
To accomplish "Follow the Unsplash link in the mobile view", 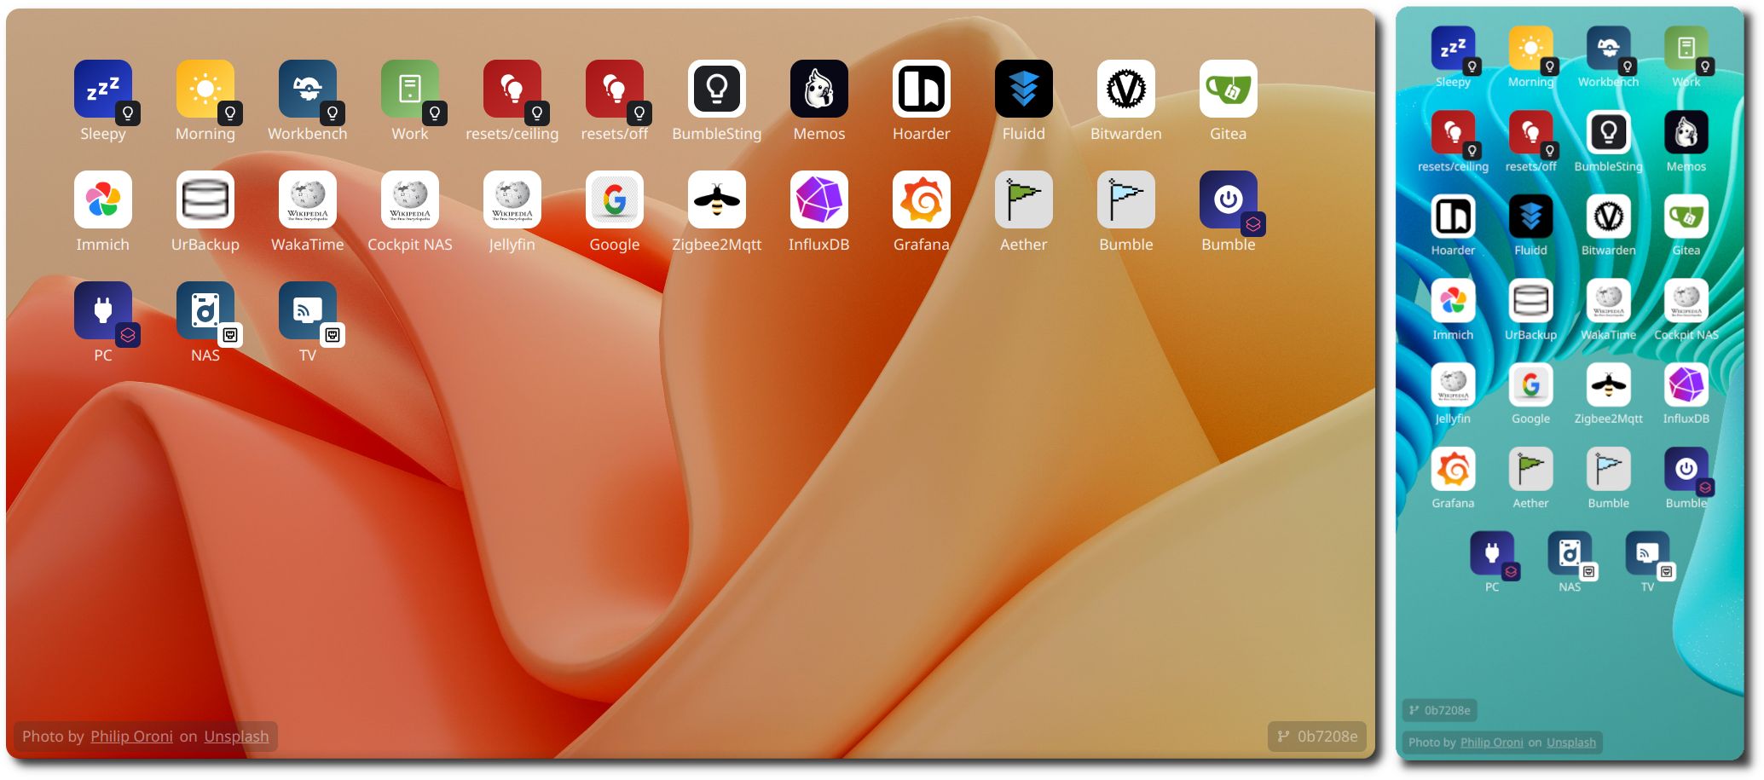I will 1571,742.
